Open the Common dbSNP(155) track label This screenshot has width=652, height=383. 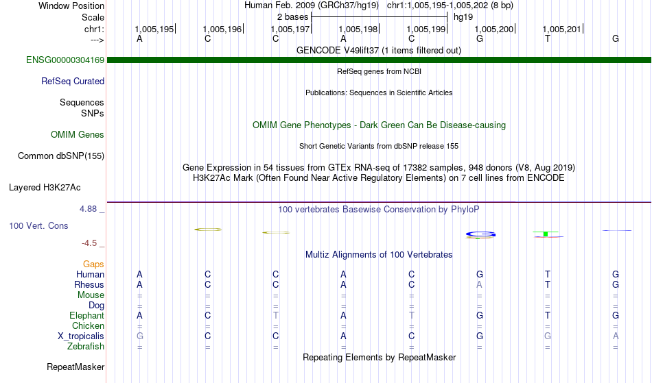[60, 156]
